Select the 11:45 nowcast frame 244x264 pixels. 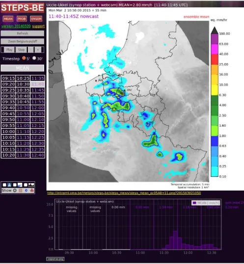click(38, 90)
